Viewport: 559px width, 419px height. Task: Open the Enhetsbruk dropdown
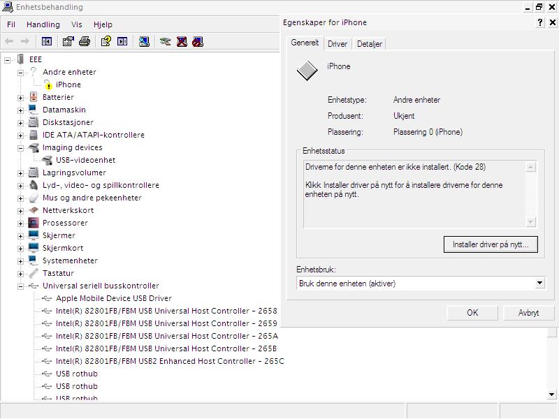539,284
